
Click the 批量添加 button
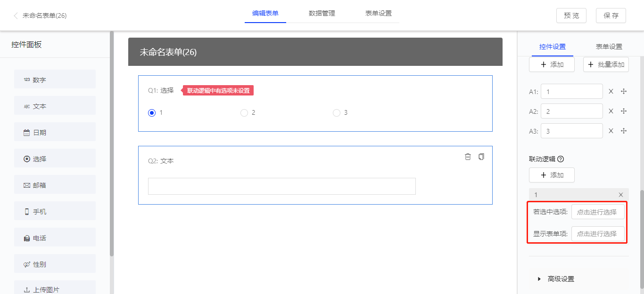(x=606, y=64)
